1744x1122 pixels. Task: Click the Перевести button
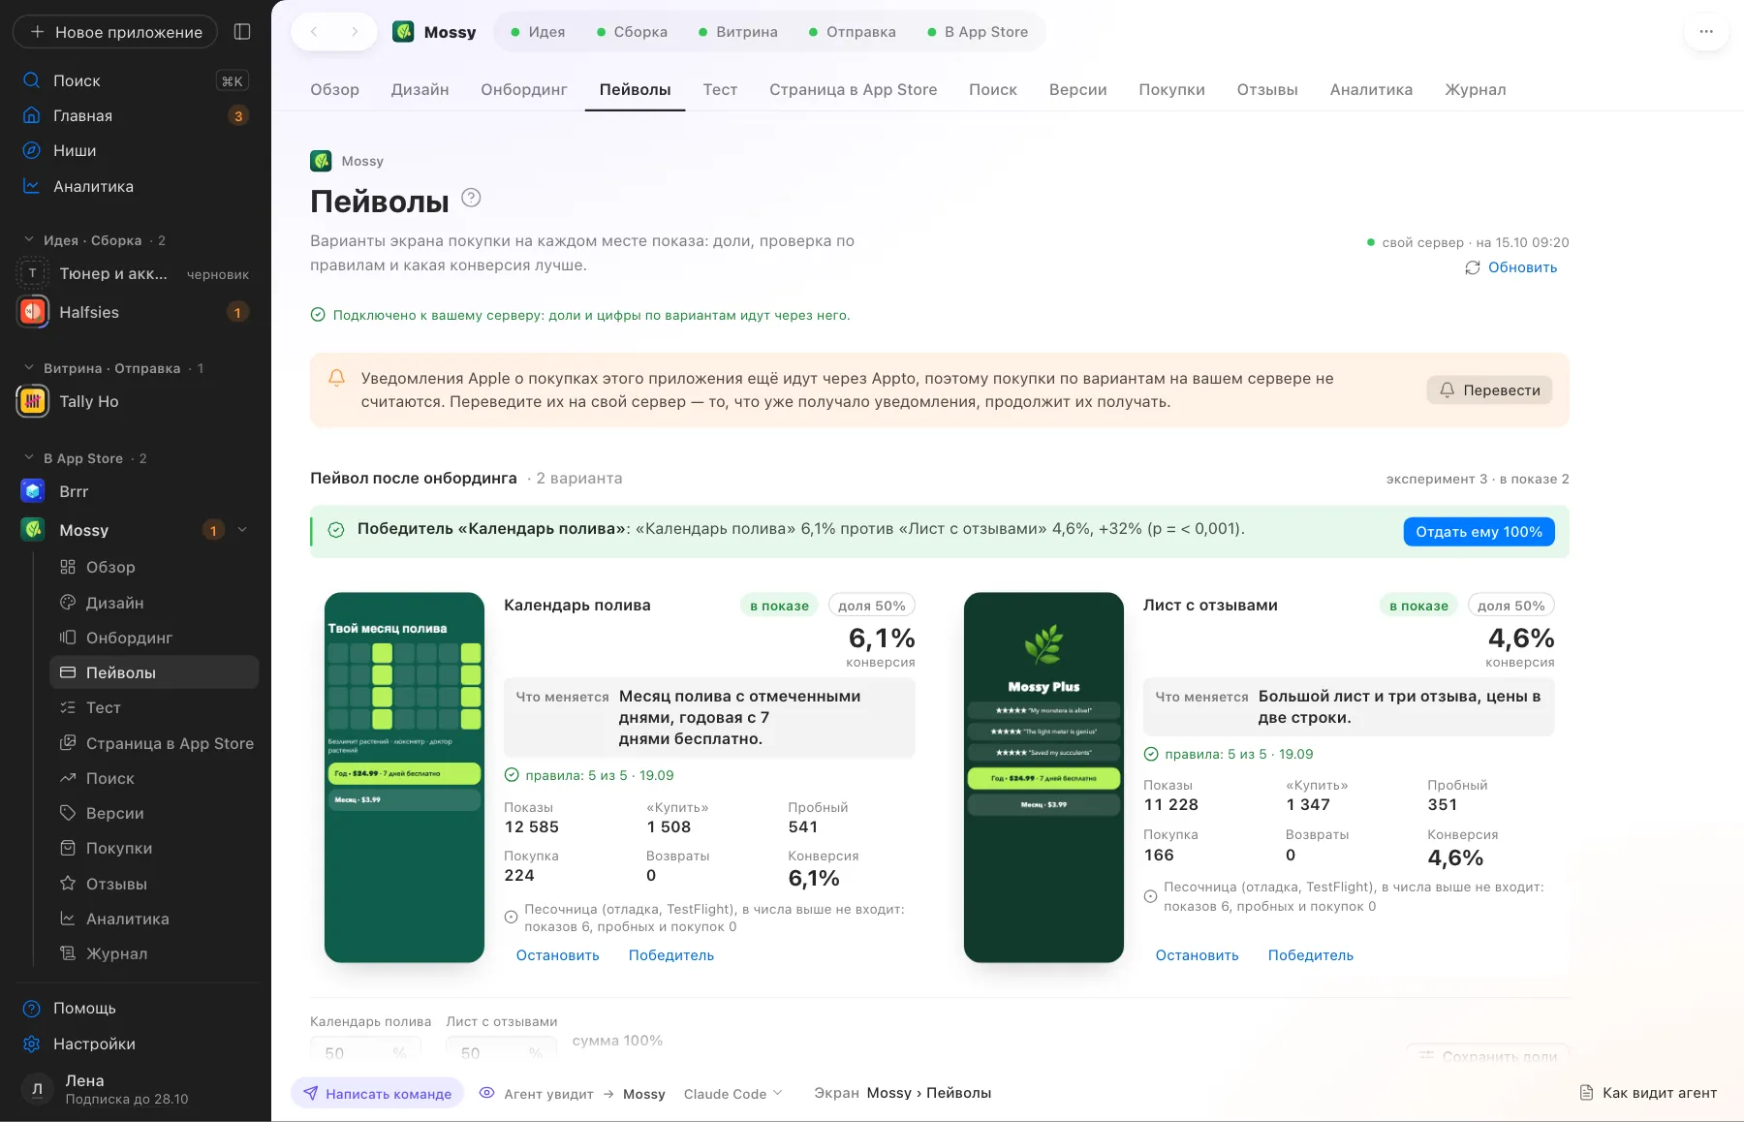point(1489,390)
